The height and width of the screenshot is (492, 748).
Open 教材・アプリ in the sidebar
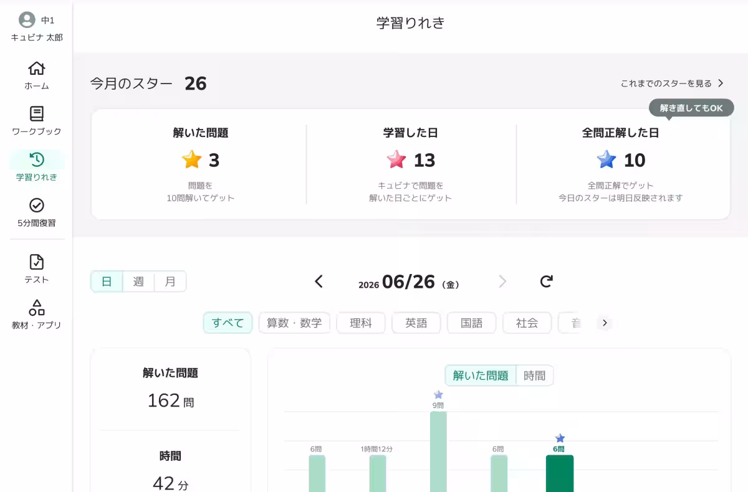point(37,315)
